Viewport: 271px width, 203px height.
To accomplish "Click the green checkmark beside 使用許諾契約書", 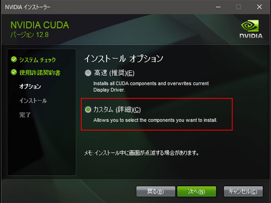I will 14,72.
